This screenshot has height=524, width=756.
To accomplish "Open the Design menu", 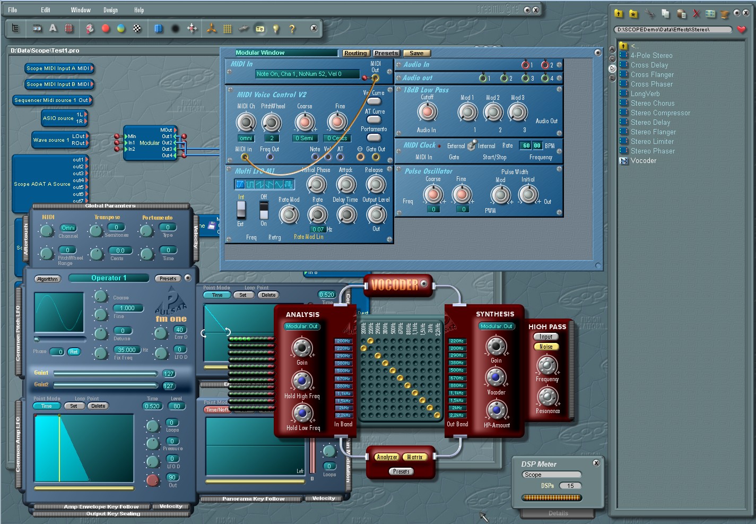I will pos(111,10).
